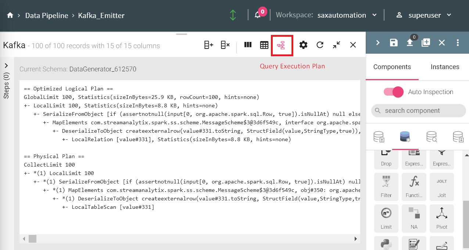Viewport: 469px width, 250px height.
Task: Select the NA processor component
Action: 414,218
